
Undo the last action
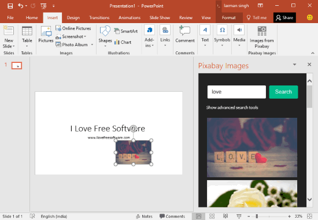tap(20, 6)
